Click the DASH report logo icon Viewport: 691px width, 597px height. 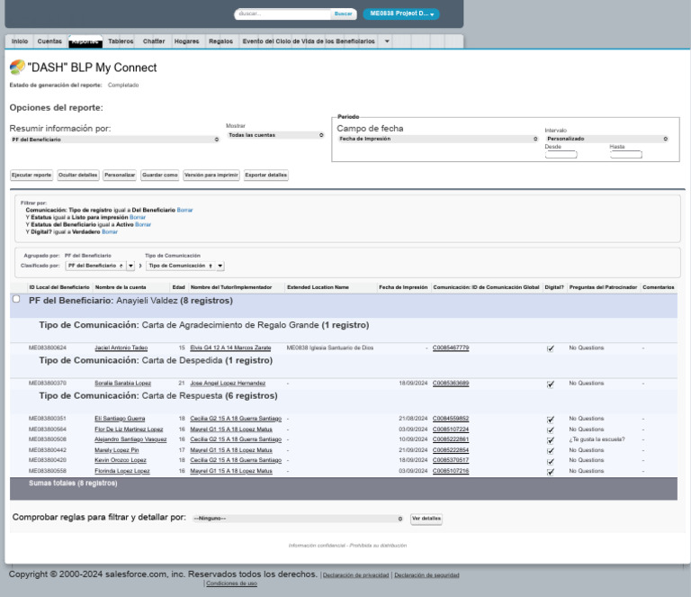[17, 68]
